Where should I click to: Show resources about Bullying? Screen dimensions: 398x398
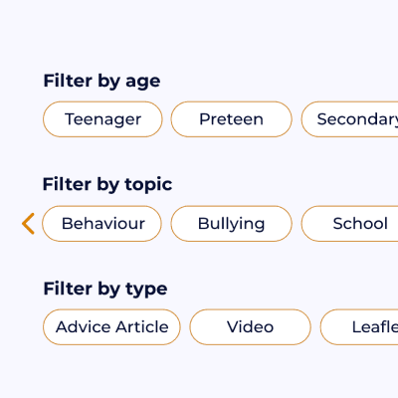(x=232, y=224)
